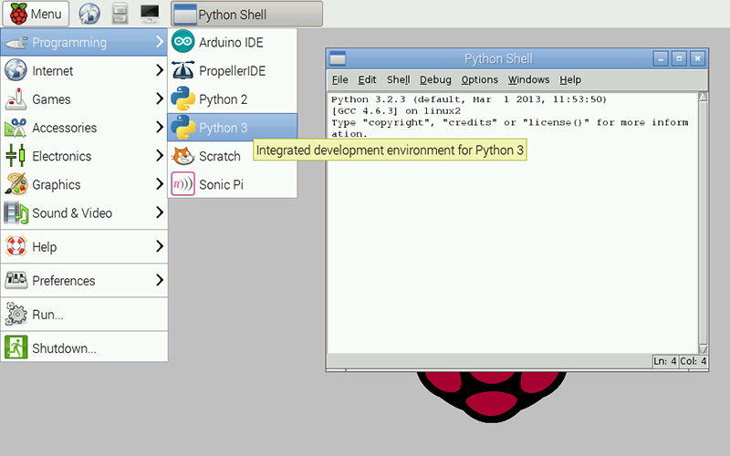Open the raspberry Menu button

coord(36,14)
